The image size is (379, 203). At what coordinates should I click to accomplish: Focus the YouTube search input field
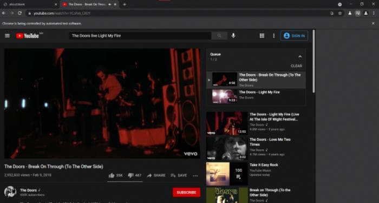(x=140, y=36)
